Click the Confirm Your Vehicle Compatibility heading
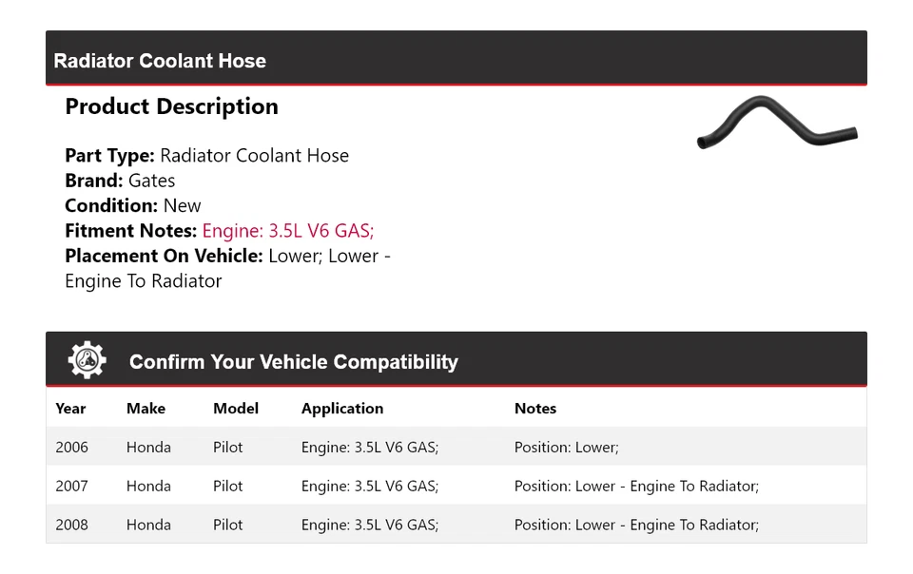The height and width of the screenshot is (574, 913). coord(293,362)
